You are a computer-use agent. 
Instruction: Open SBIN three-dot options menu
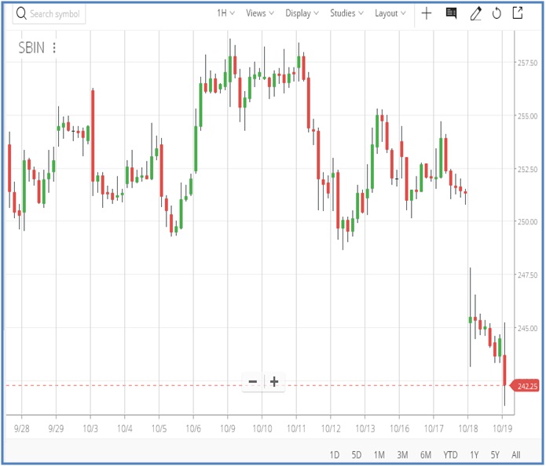[x=54, y=48]
